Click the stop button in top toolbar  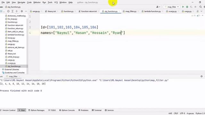195,7
